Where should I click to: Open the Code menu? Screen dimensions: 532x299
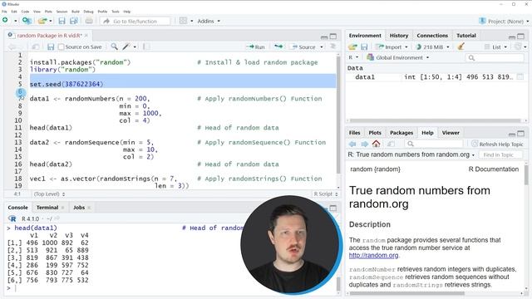click(x=26, y=12)
